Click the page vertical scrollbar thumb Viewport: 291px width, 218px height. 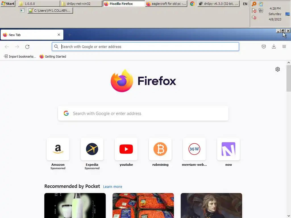(289, 78)
